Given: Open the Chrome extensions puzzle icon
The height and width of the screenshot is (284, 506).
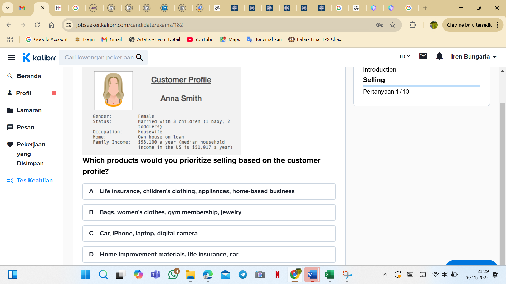Looking at the screenshot, I should point(412,25).
